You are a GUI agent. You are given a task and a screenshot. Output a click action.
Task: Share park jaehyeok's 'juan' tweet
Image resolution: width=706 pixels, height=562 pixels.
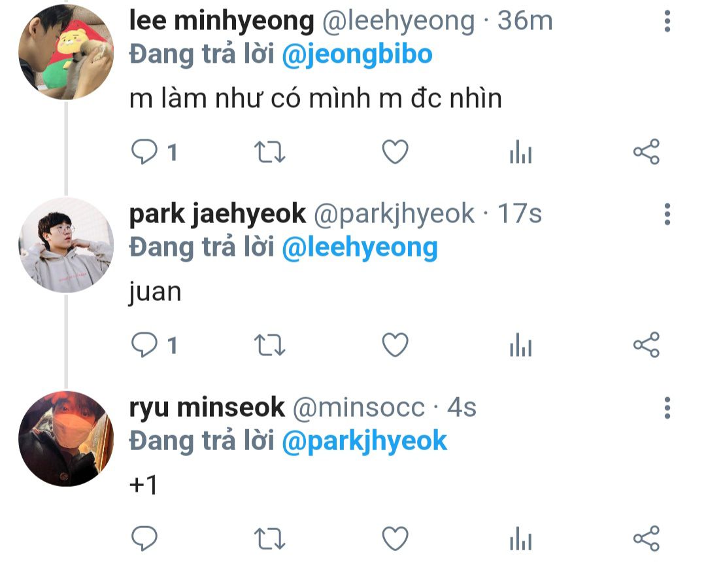[647, 345]
